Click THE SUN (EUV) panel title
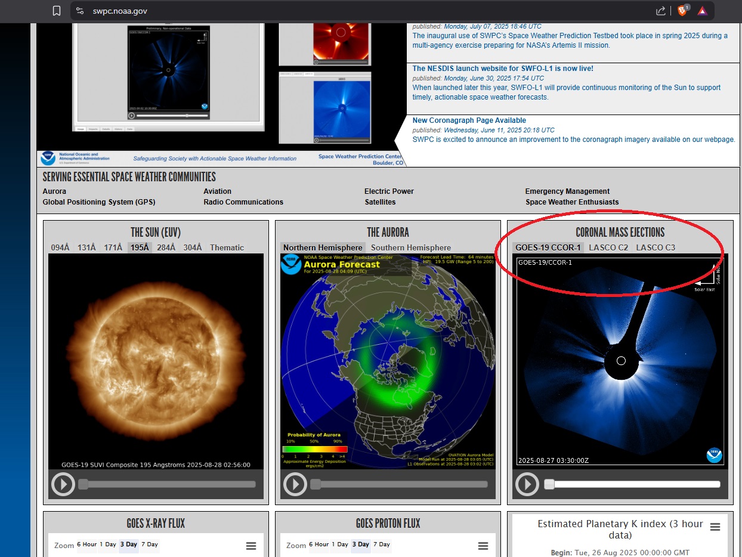 coord(156,233)
